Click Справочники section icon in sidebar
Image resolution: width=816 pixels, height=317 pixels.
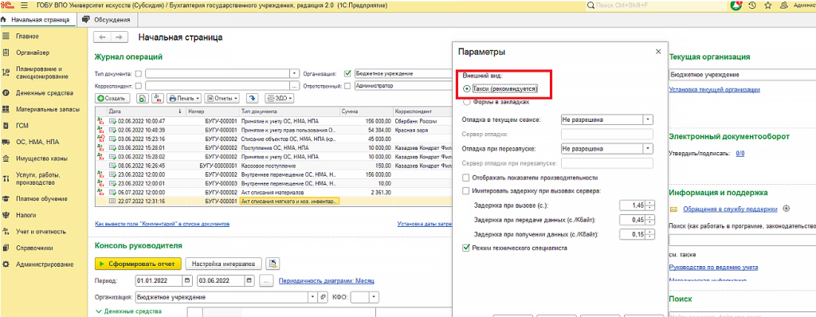click(6, 248)
